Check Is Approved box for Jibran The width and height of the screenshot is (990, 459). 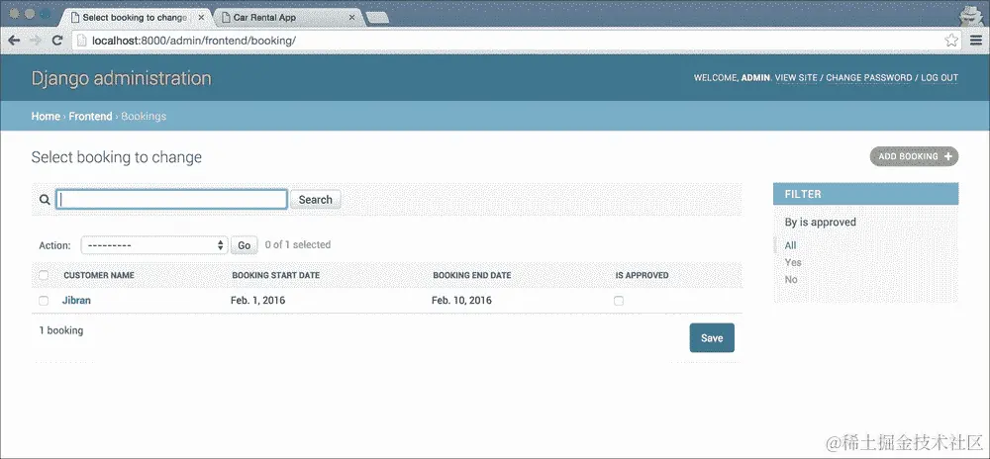pyautogui.click(x=619, y=301)
